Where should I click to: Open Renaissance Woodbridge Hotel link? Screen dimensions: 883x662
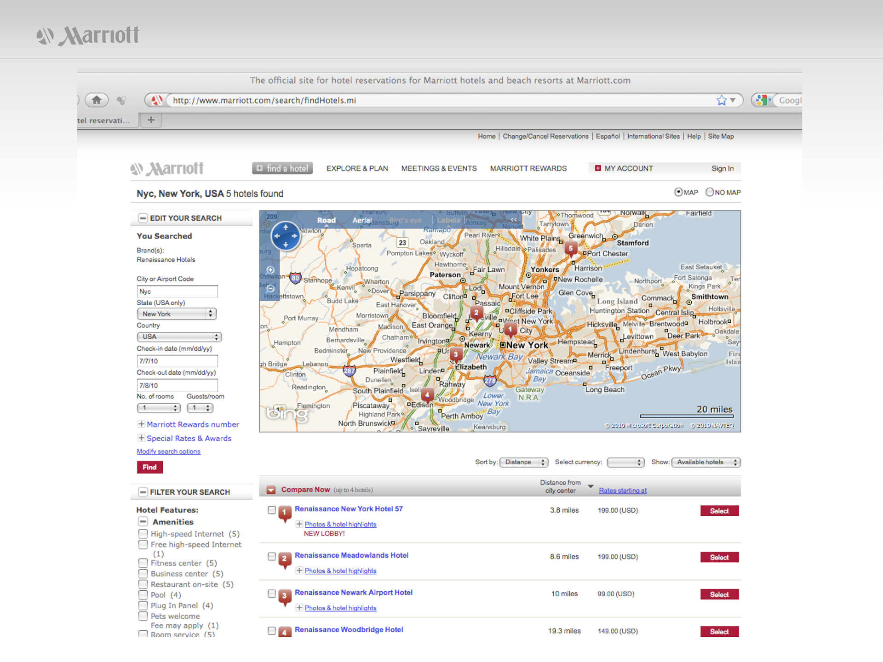[349, 629]
